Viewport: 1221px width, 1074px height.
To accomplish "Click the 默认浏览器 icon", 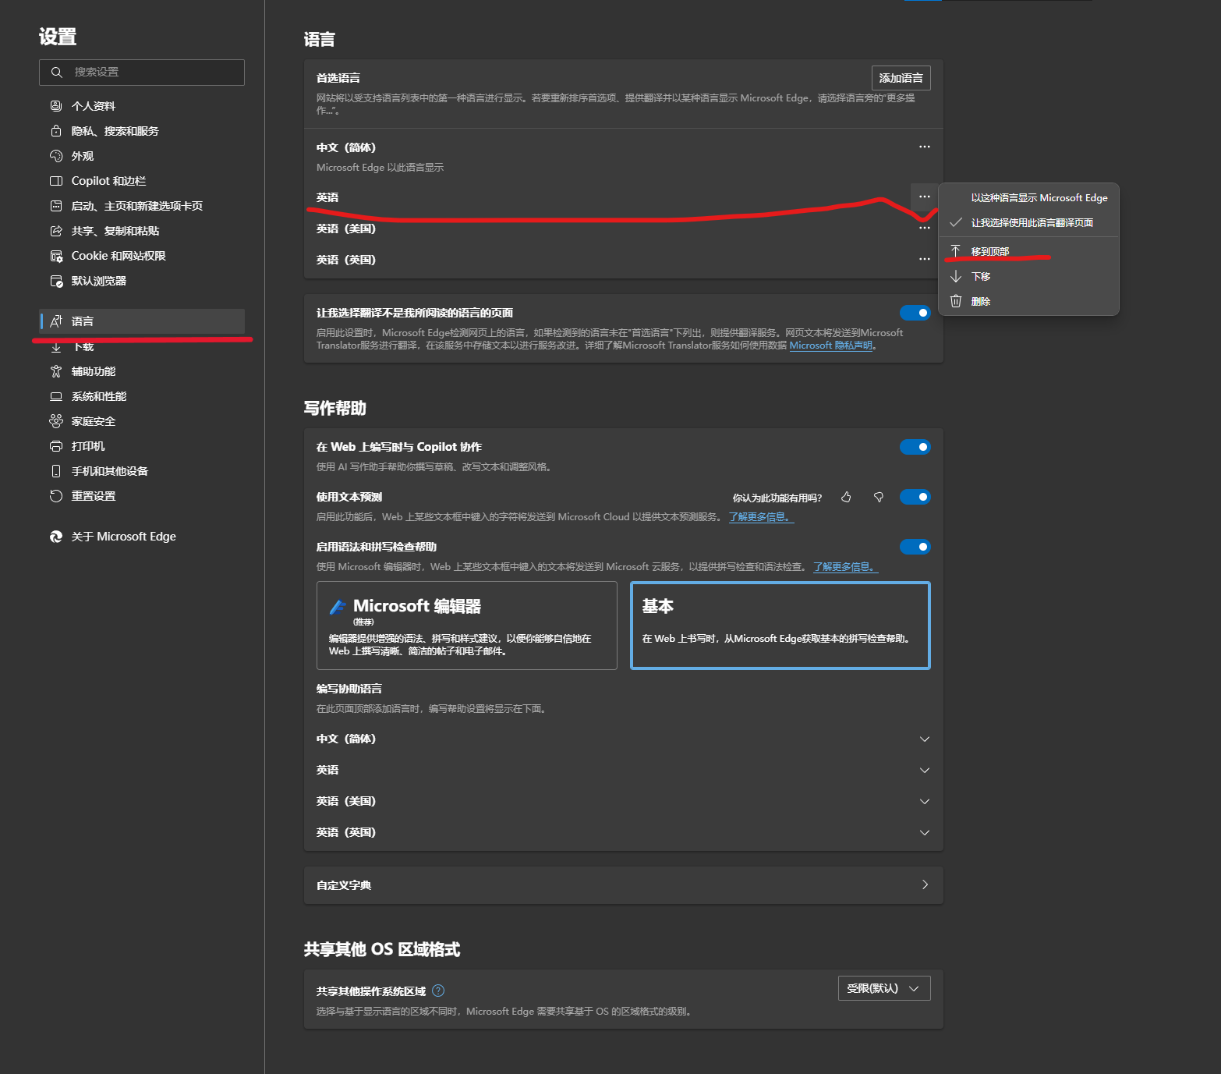I will 56,281.
